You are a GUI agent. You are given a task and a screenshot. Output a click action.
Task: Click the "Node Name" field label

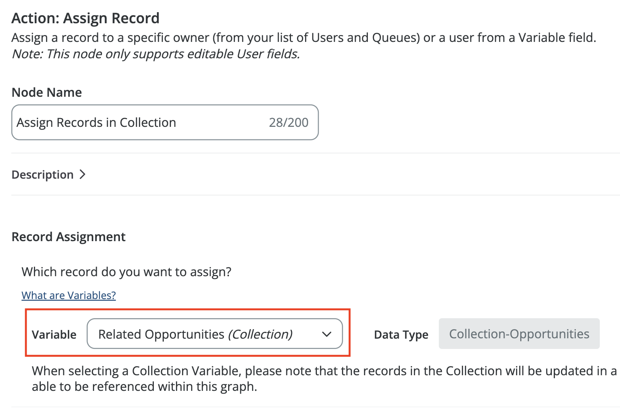(x=47, y=92)
